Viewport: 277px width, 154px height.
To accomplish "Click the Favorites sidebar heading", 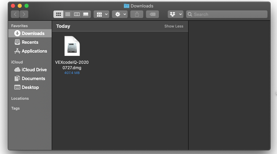I will click(19, 26).
